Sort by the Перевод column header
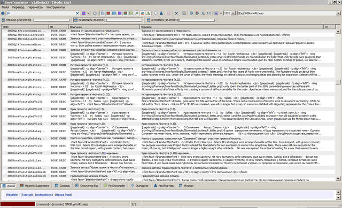The image size is (342, 208). coord(231,27)
